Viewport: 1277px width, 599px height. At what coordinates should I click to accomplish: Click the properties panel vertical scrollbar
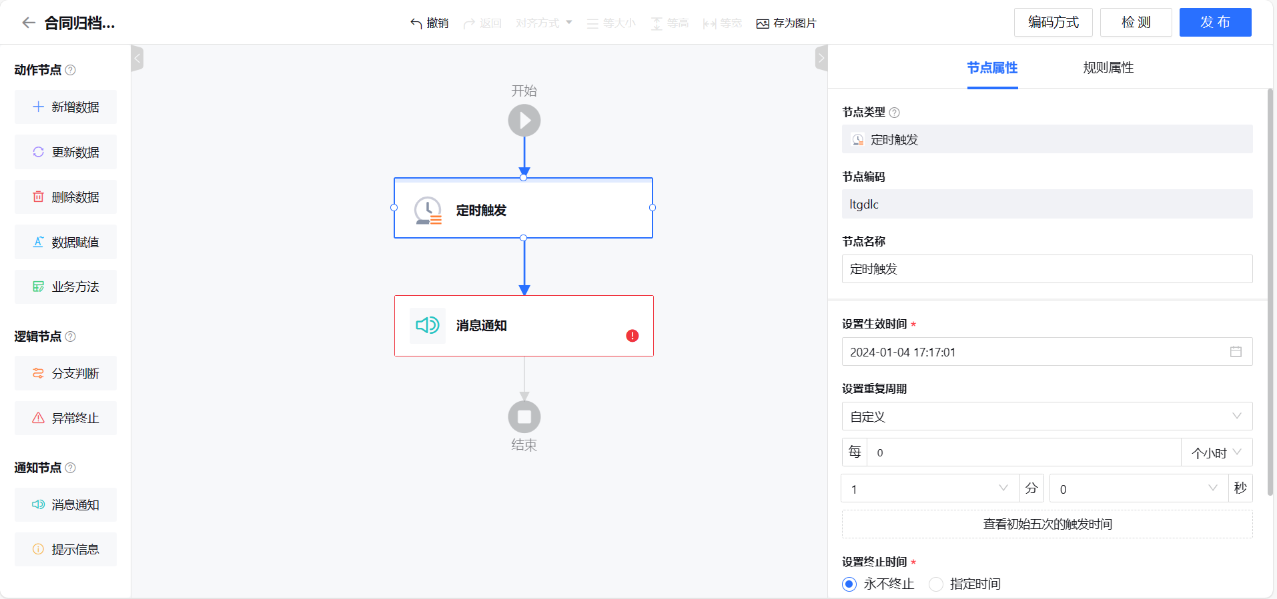click(1270, 292)
